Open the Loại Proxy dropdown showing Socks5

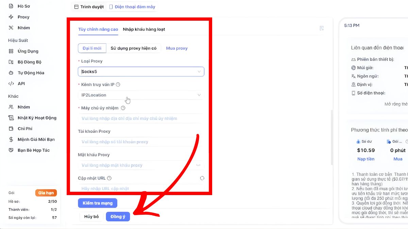pyautogui.click(x=141, y=72)
